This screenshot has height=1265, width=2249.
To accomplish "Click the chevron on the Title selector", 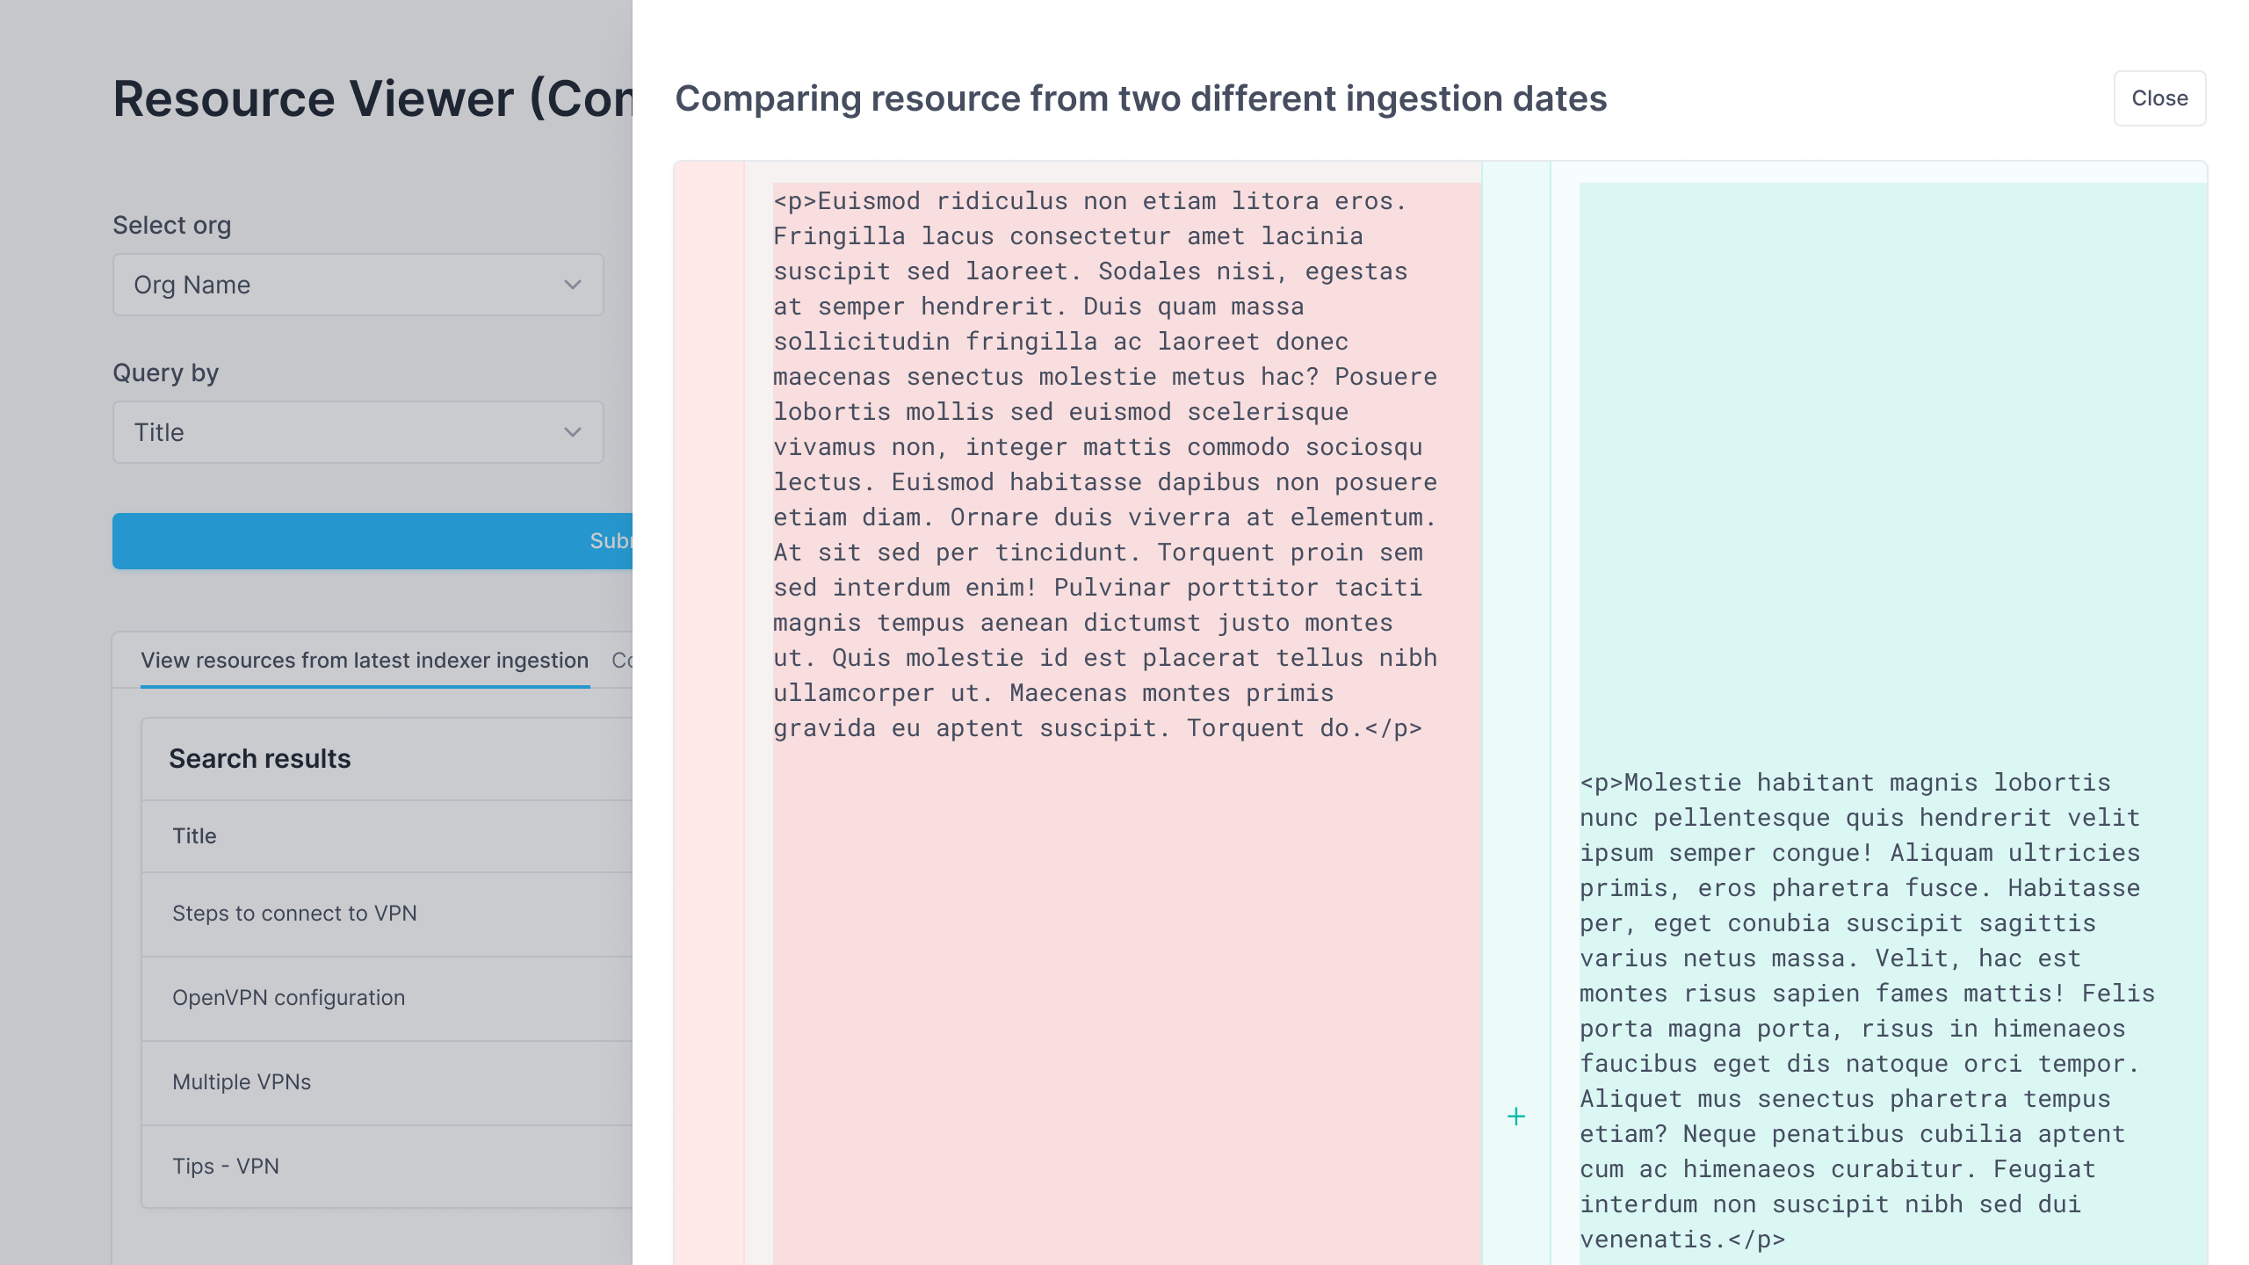I will [572, 432].
